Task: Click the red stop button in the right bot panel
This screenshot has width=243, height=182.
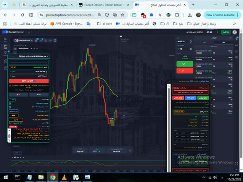Action: 178,98
